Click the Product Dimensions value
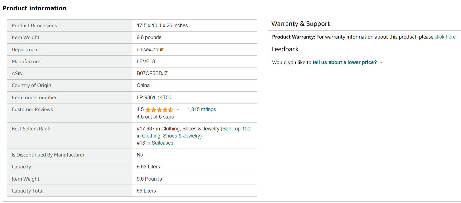This screenshot has width=461, height=203. (162, 26)
